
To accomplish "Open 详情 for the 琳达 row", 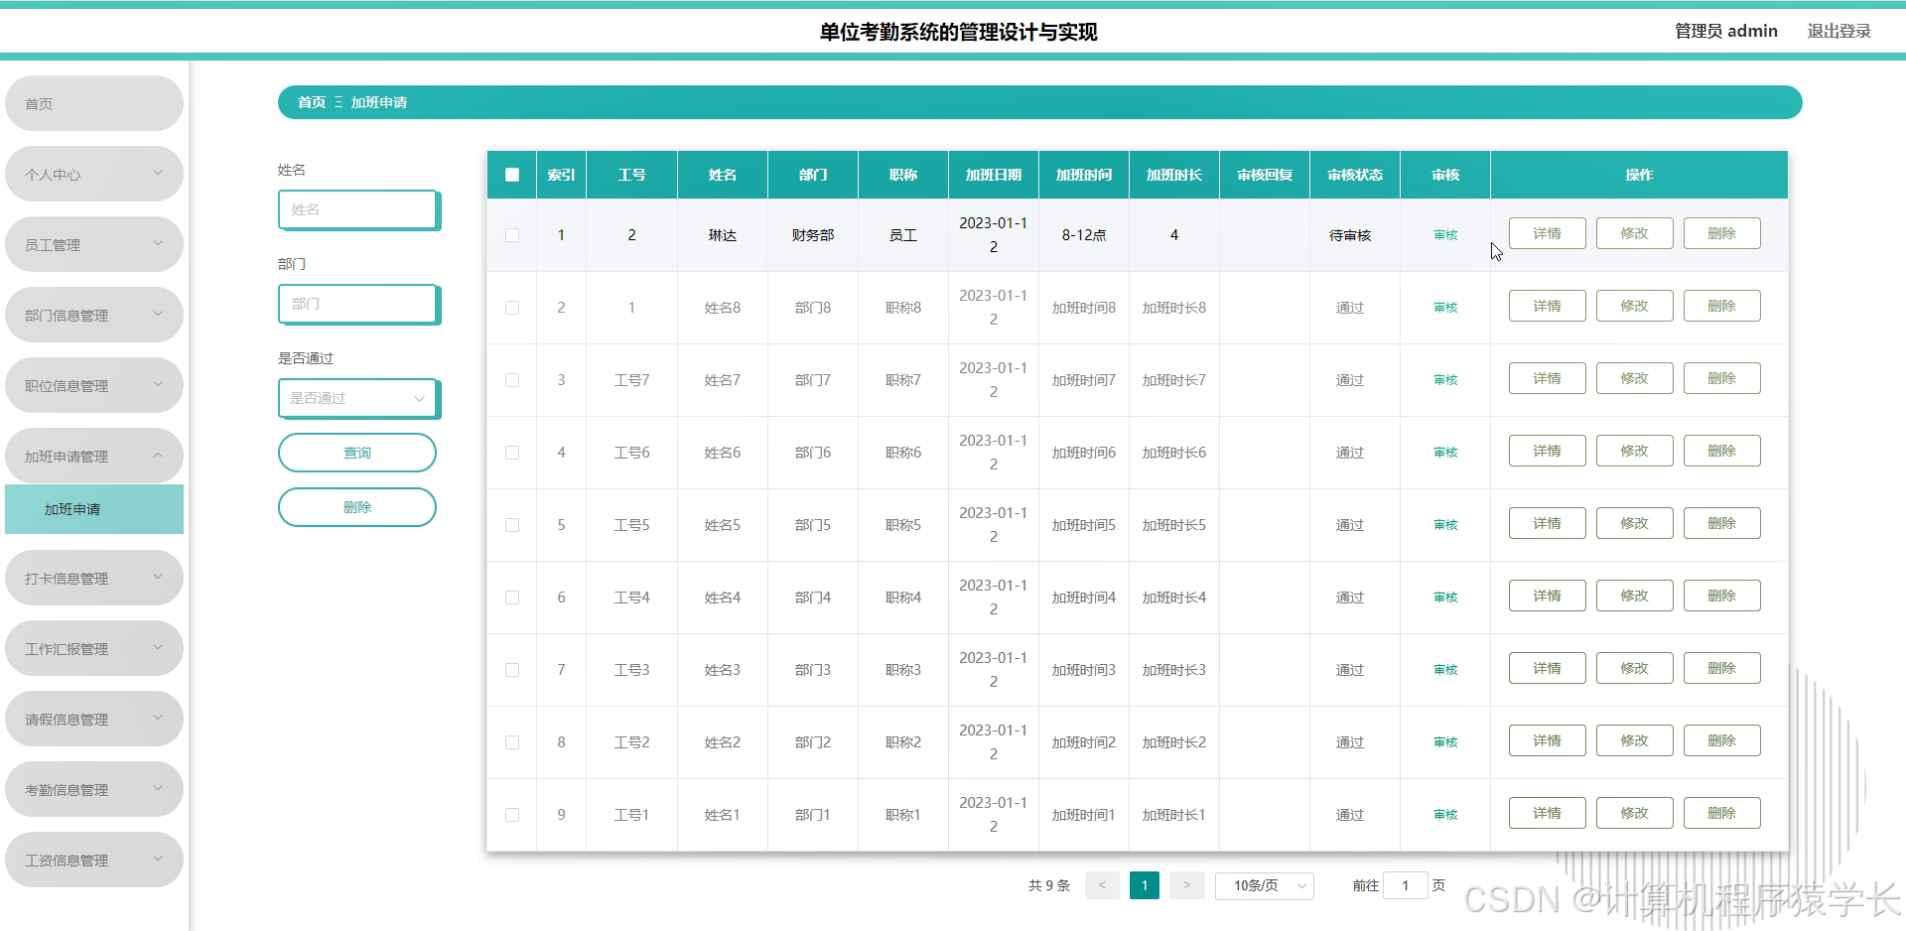I will pos(1547,233).
